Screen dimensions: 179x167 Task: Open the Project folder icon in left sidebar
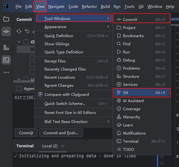[x=6, y=19]
